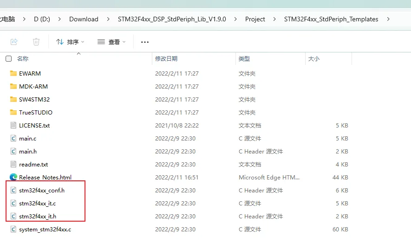Viewport: 411px width, 249px height.
Task: Expand chevron after STM32F4xx_DSP_StdPeriph_Lib_V1.9.0 breadcrumb
Action: 235,19
